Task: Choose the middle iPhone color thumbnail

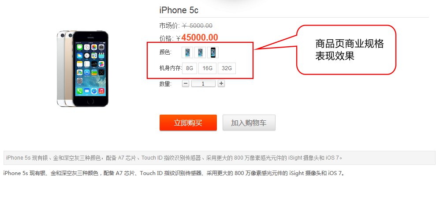Action: 200,52
